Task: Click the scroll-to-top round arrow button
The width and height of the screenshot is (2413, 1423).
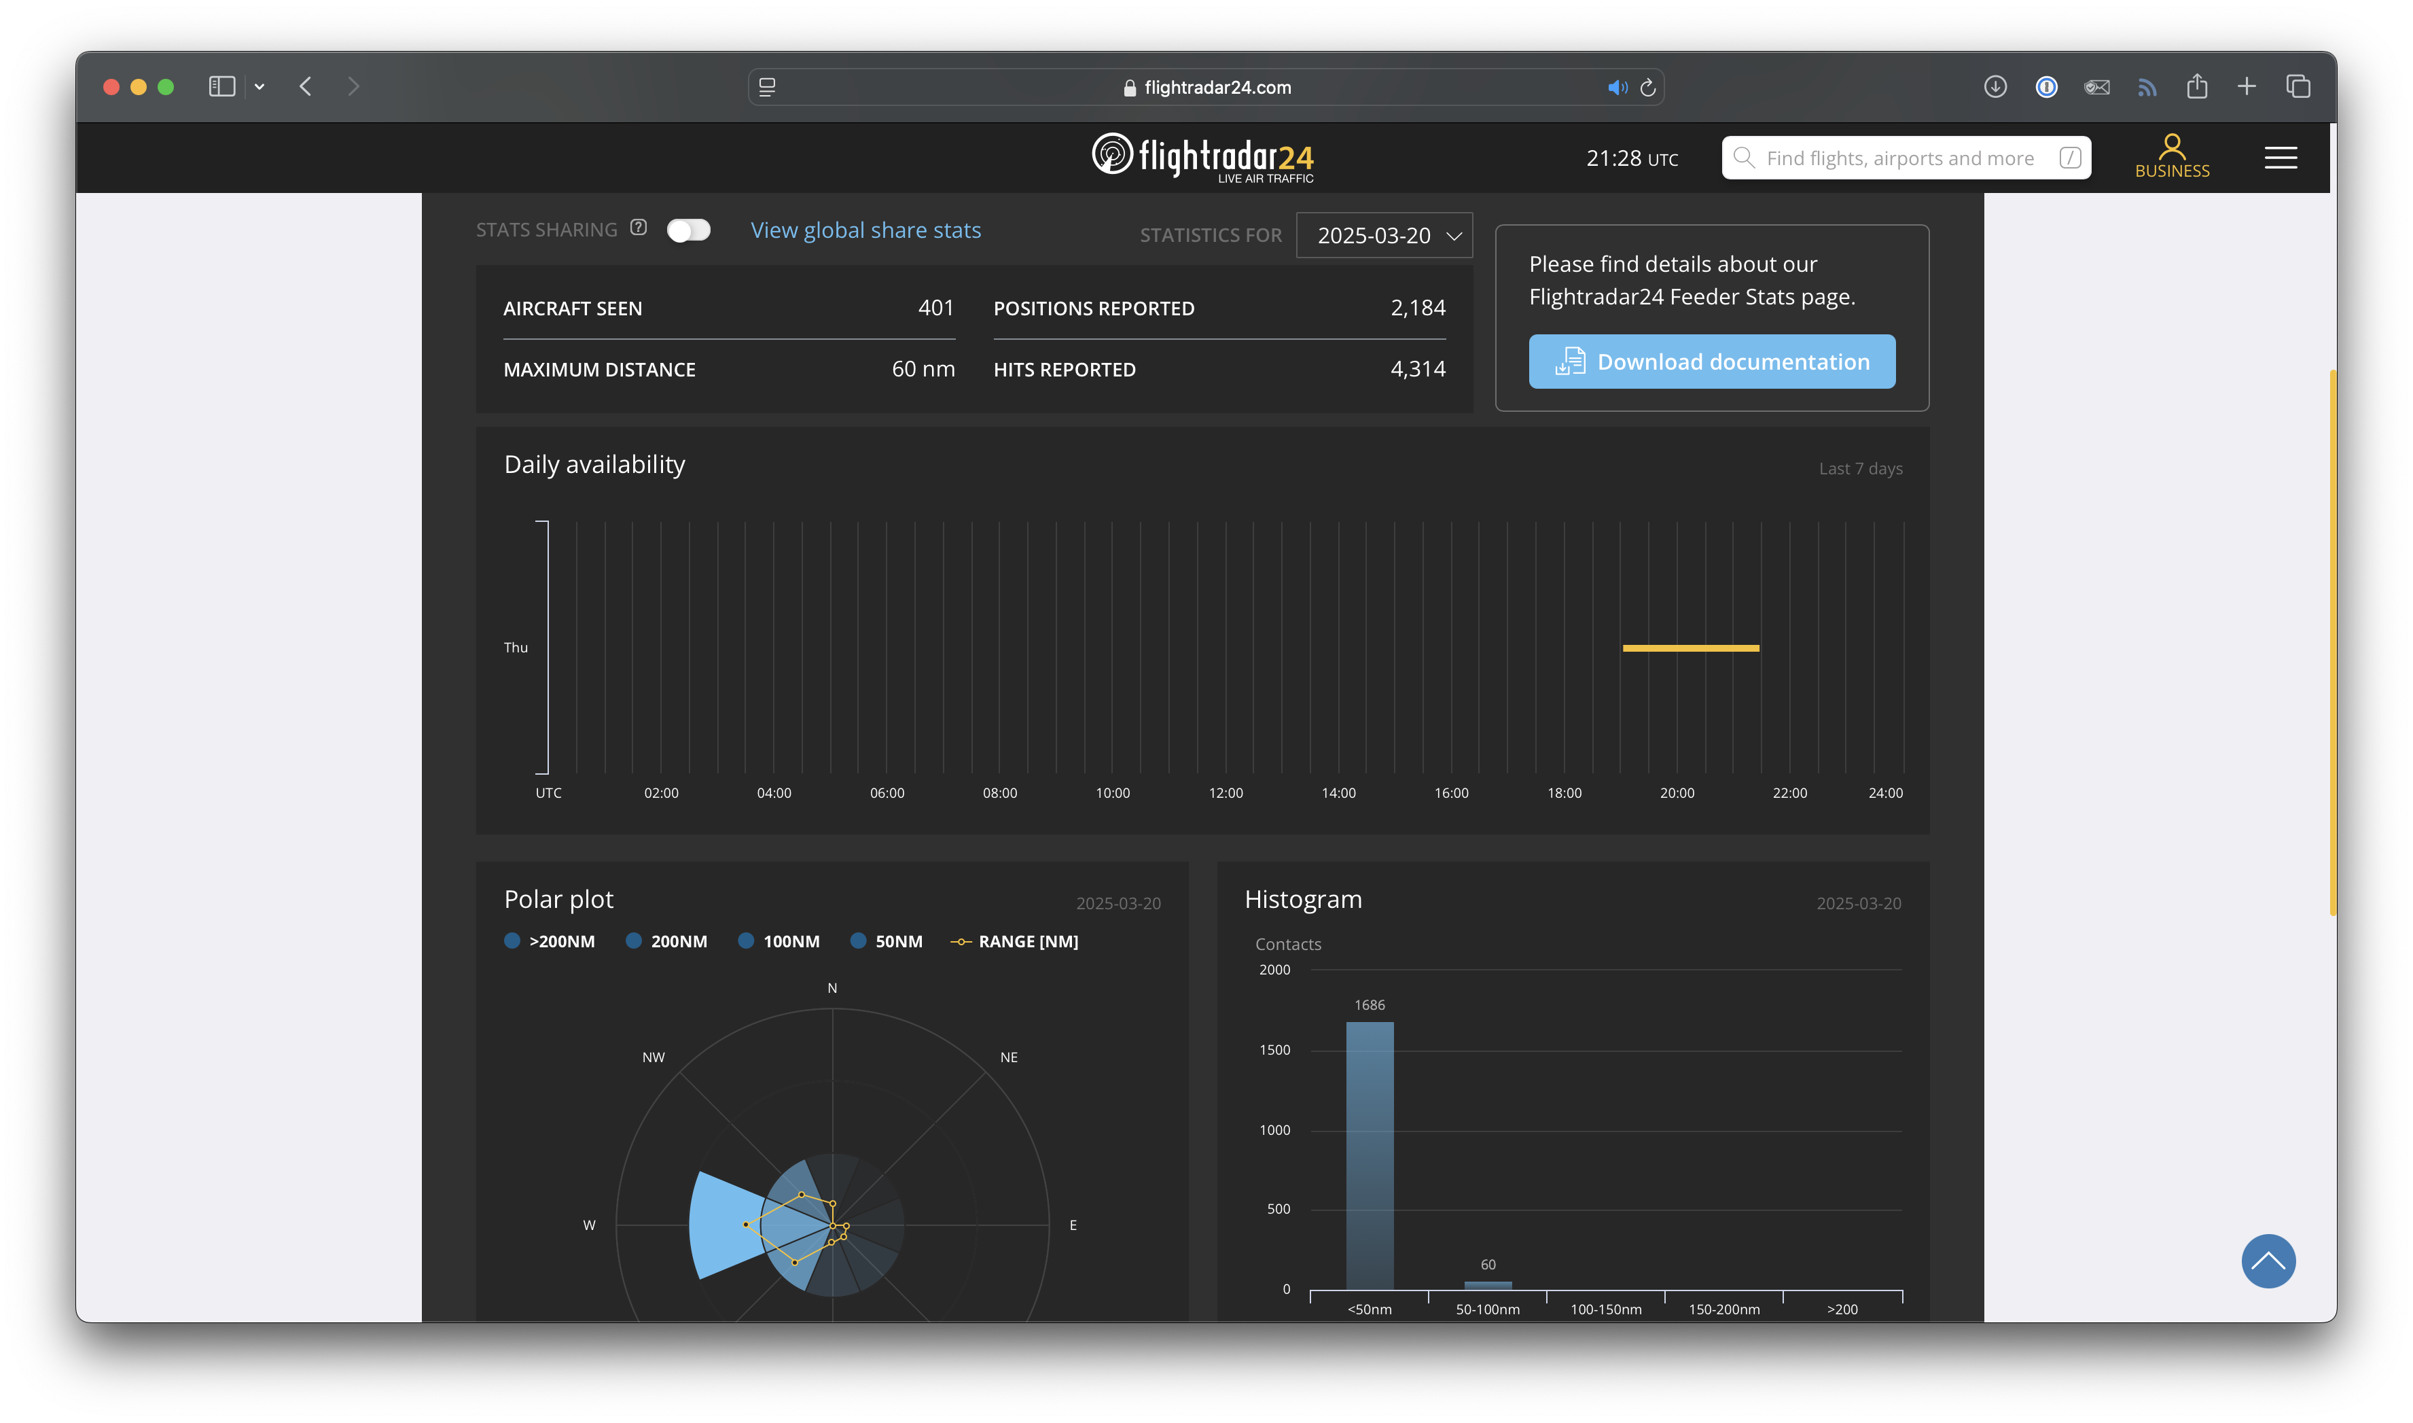Action: [x=2268, y=1260]
